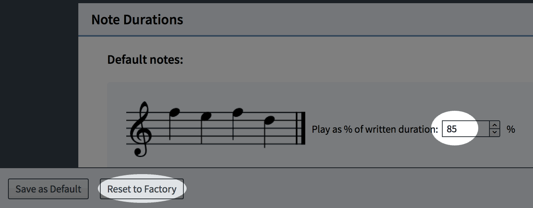533x208 pixels.
Task: Click the bottom bar area right of Reset to Factory
Action: click(x=358, y=188)
